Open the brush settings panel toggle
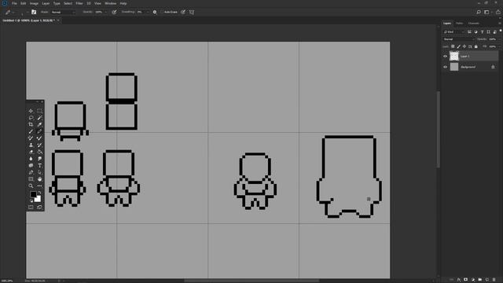This screenshot has height=283, width=503. click(x=34, y=12)
